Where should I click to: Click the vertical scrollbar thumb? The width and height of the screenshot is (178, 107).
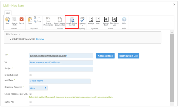pyautogui.click(x=172, y=68)
